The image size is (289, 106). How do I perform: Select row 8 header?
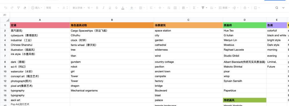[5, 62]
